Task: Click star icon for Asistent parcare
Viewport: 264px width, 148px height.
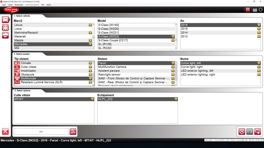Action: (173, 71)
